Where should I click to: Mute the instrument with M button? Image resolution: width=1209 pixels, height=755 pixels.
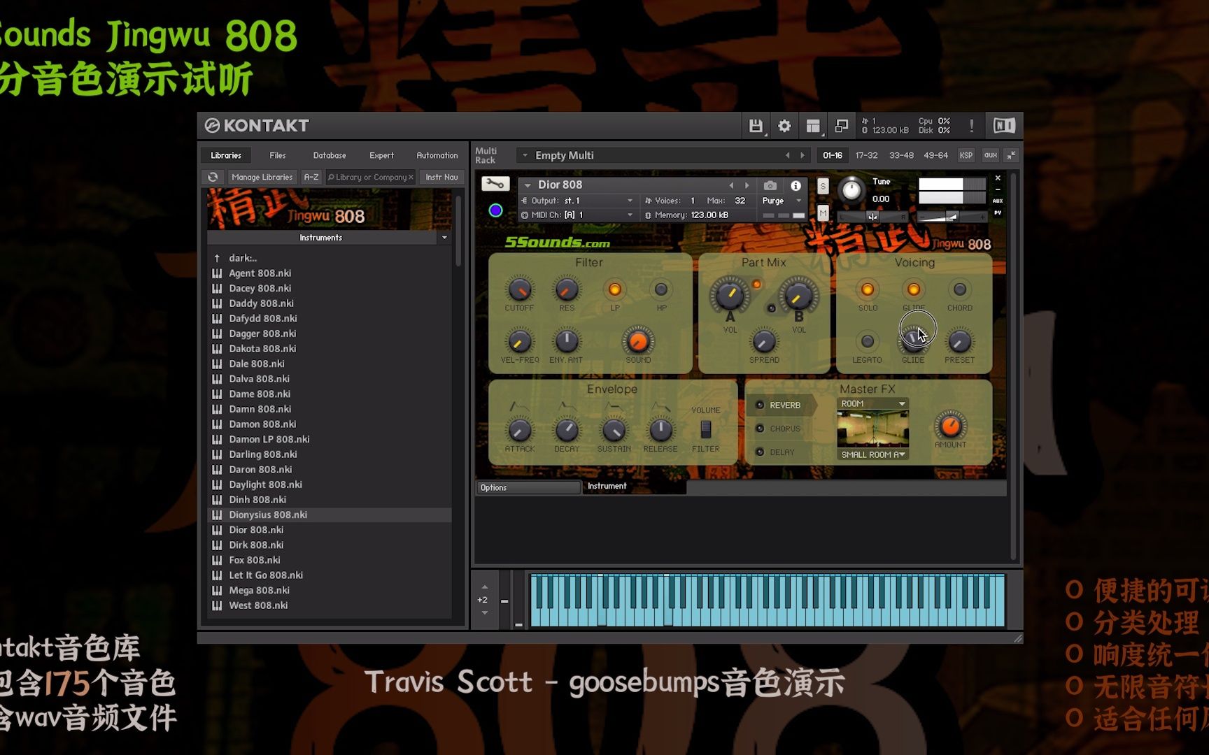pos(823,213)
